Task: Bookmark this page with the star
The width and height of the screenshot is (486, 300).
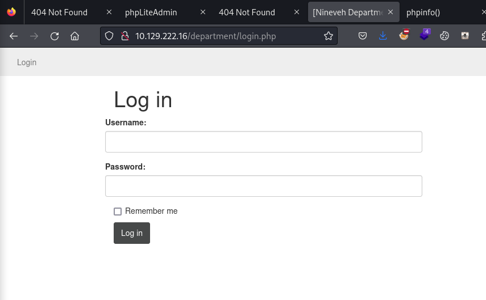Action: pyautogui.click(x=328, y=36)
